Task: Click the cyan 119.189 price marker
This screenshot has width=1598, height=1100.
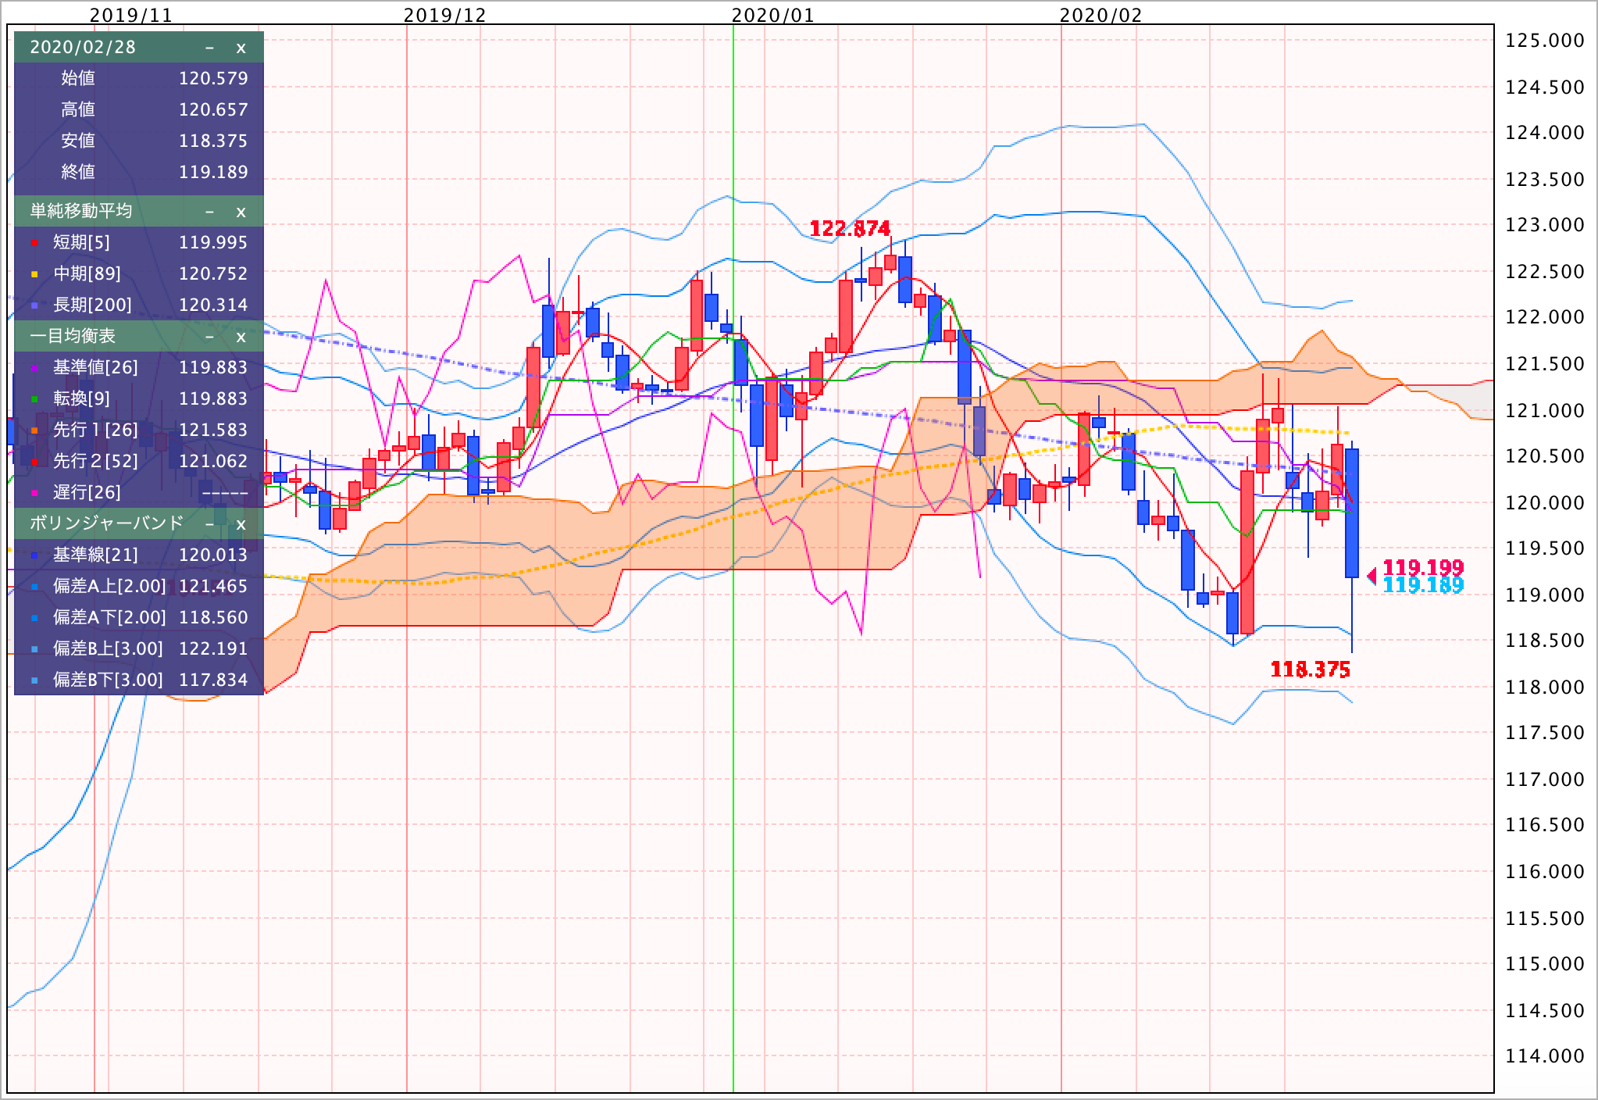Action: [1423, 586]
